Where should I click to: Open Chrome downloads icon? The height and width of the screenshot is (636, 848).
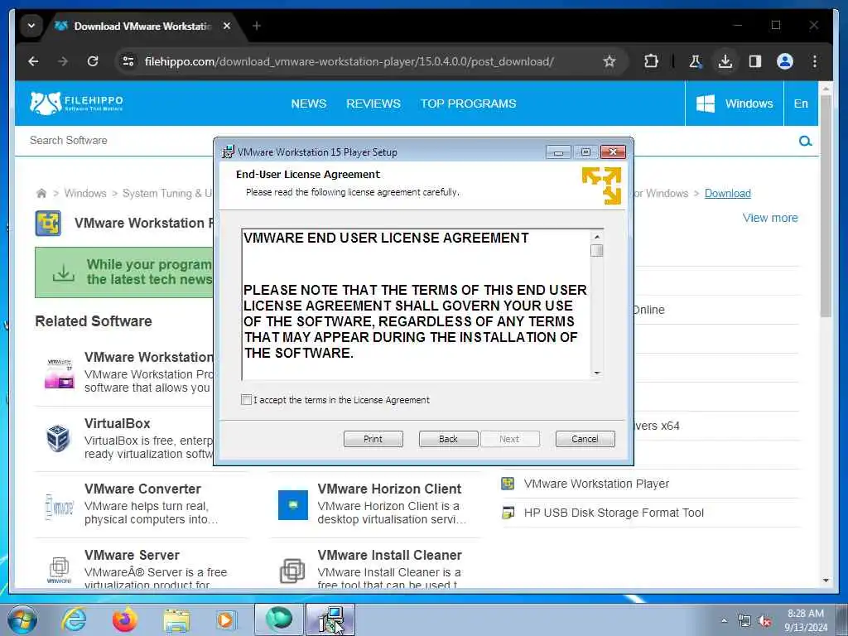pyautogui.click(x=725, y=61)
